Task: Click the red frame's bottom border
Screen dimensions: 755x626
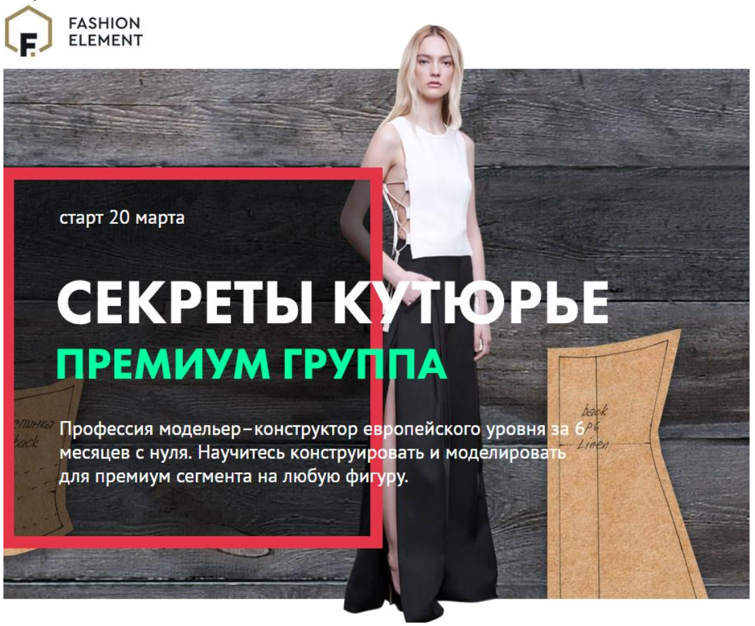Action: [x=192, y=542]
